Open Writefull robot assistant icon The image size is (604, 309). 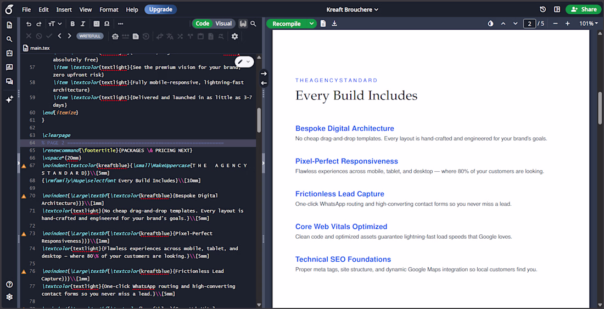(115, 36)
